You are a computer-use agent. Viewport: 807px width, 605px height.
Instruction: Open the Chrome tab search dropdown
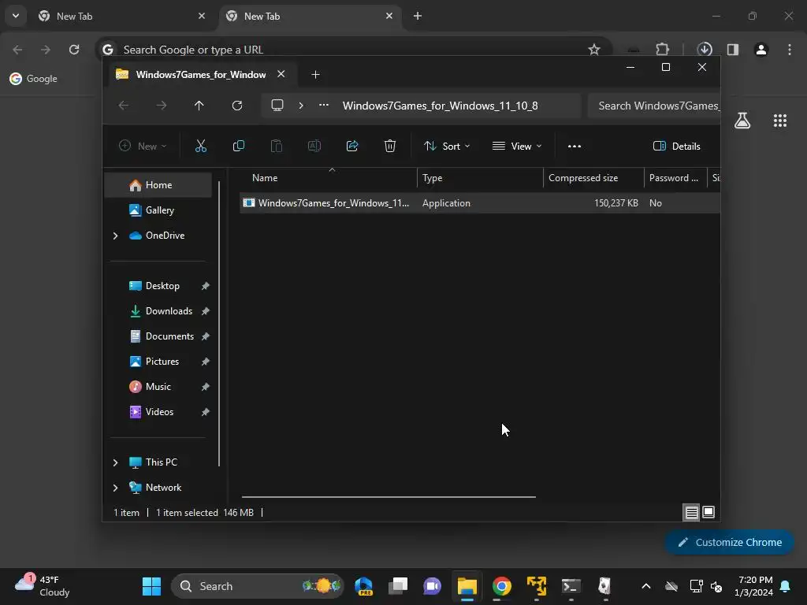[16, 16]
